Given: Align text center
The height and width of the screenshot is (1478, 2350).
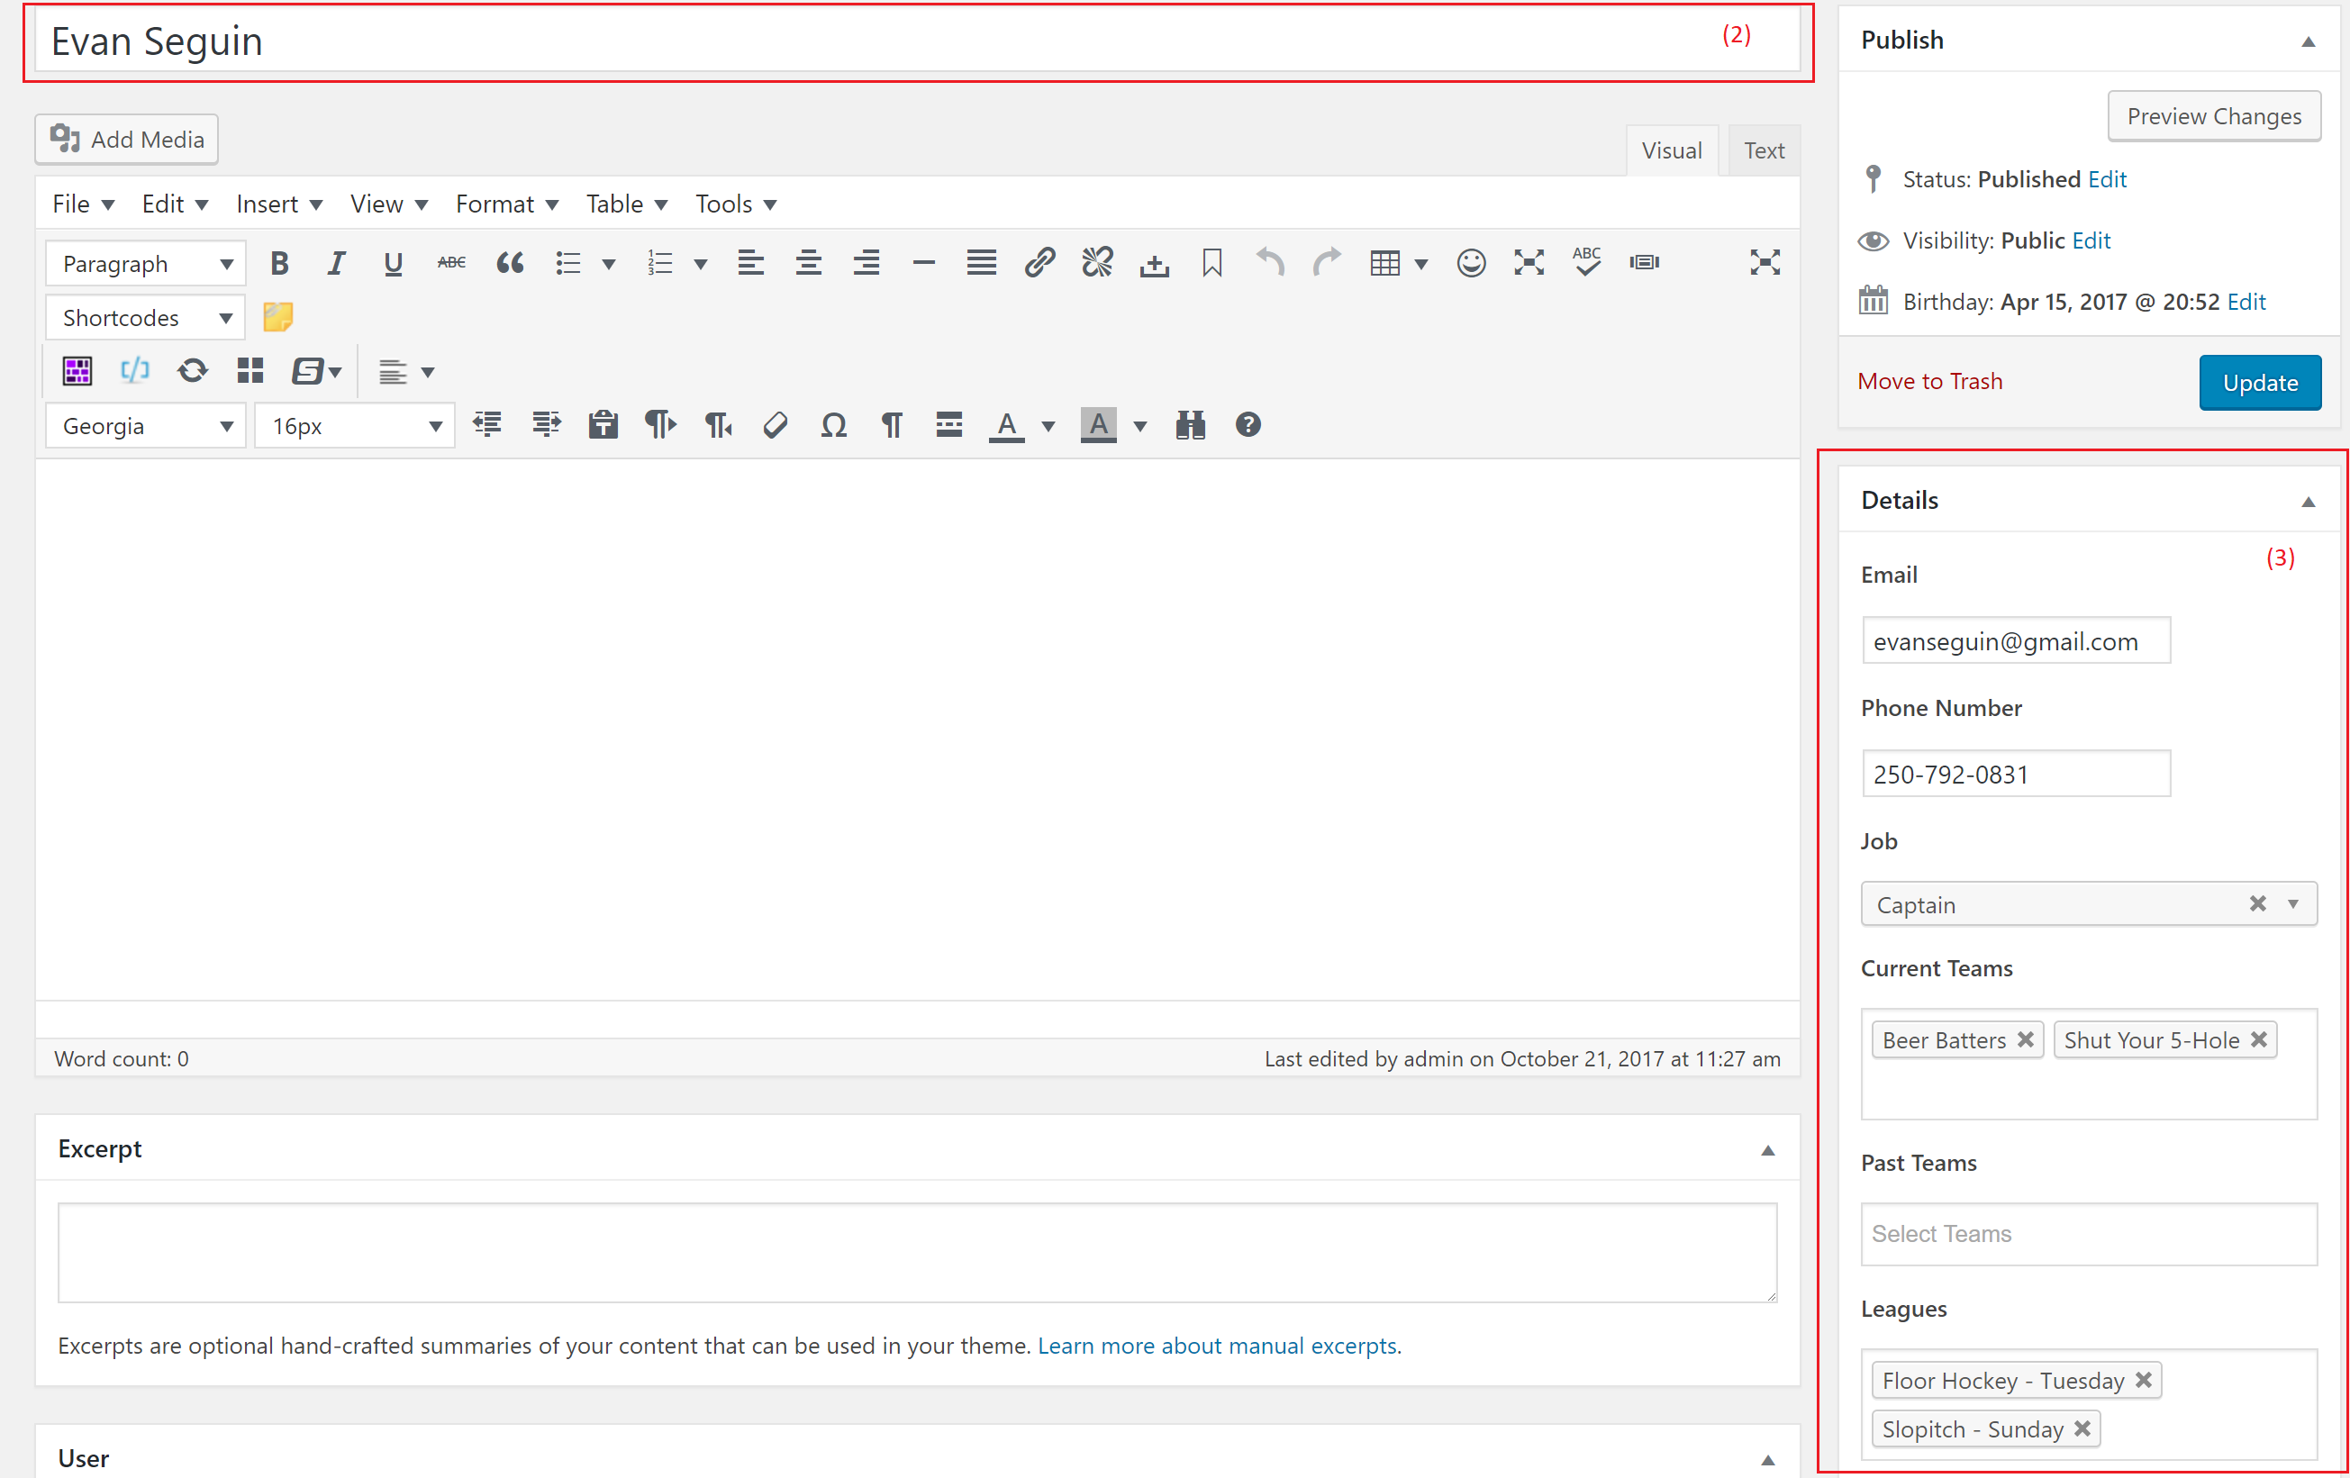Looking at the screenshot, I should point(808,263).
